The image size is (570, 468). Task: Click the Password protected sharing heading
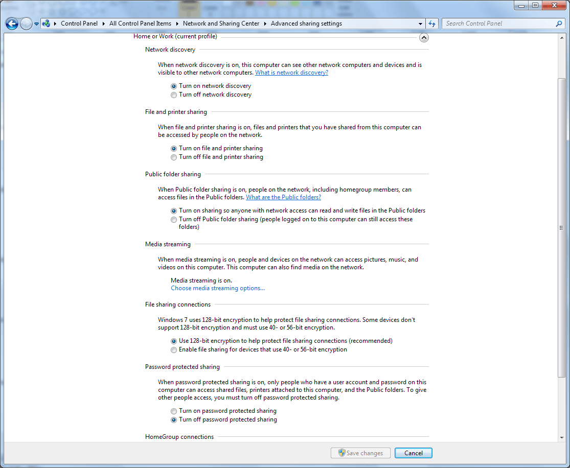coord(183,367)
